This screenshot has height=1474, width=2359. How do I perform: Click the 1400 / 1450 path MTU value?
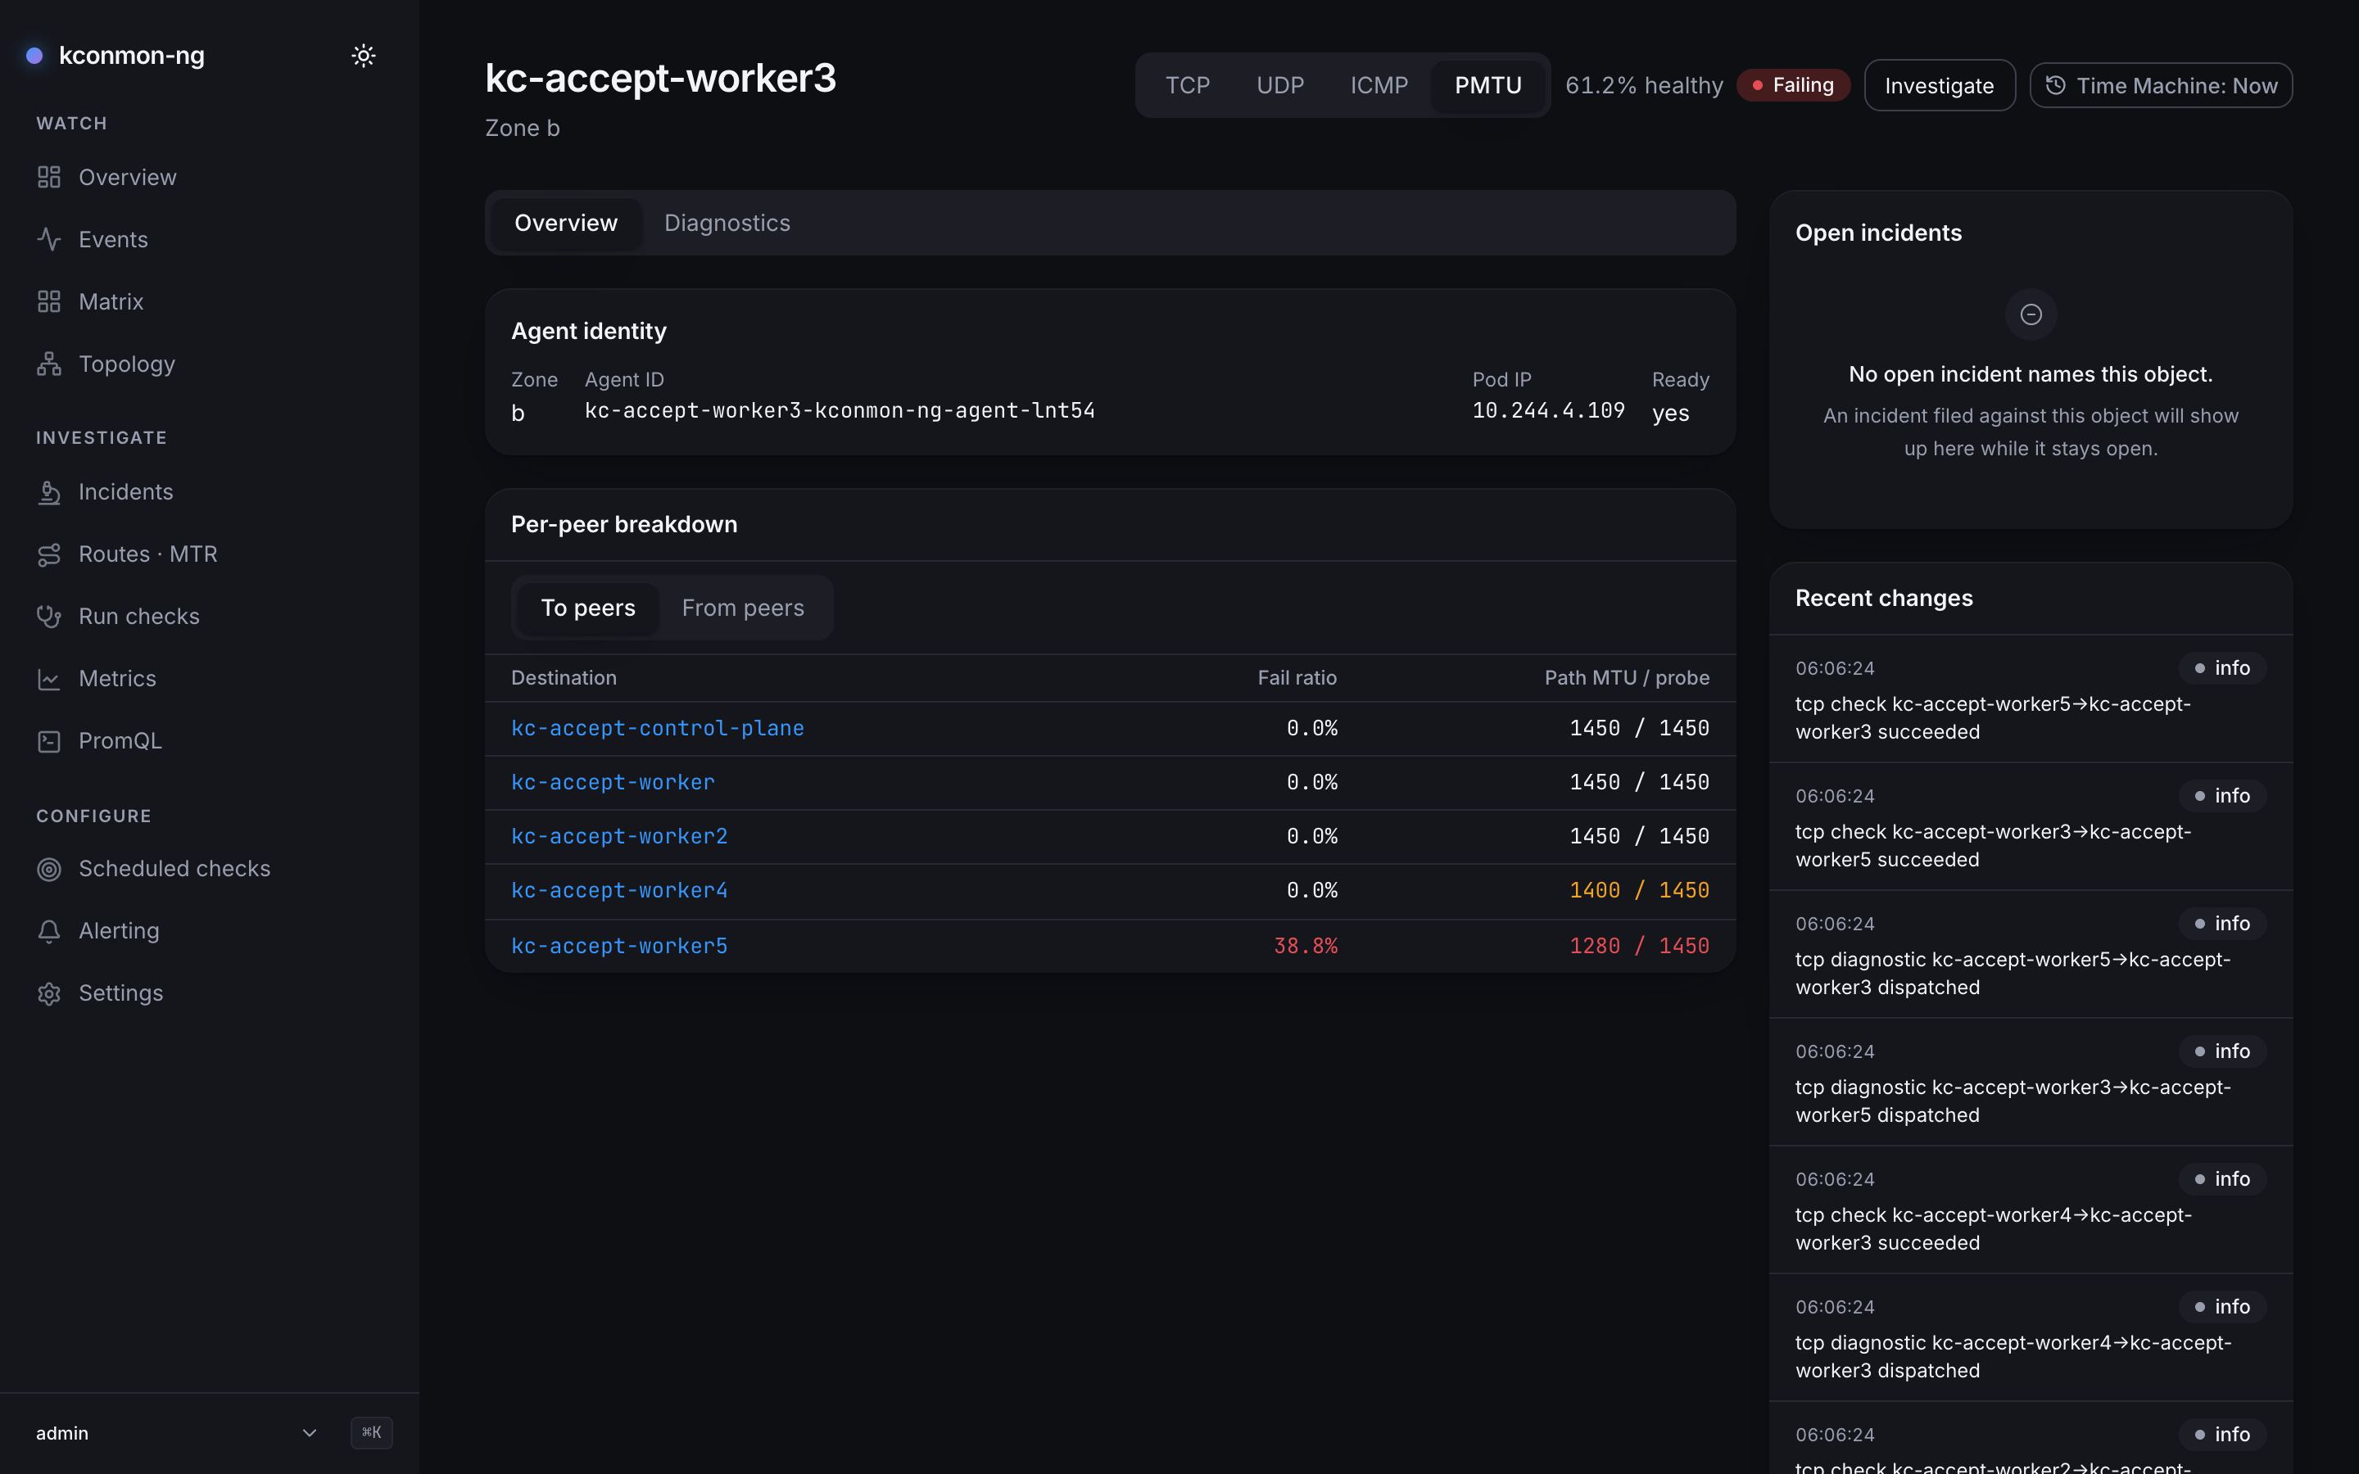pos(1639,890)
